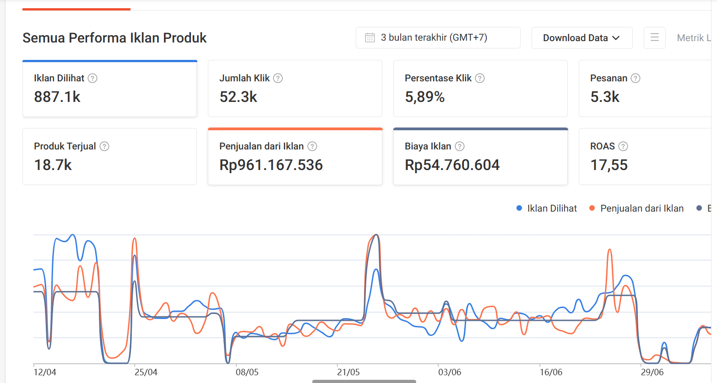Image resolution: width=717 pixels, height=383 pixels.
Task: Toggle the Biaya Iklan metric card
Action: [480, 156]
